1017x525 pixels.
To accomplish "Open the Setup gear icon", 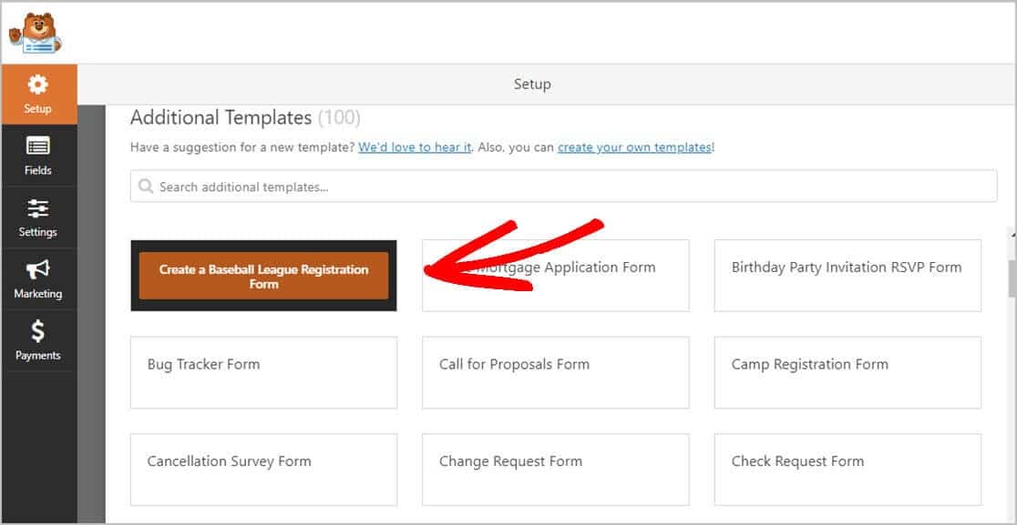I will click(37, 86).
